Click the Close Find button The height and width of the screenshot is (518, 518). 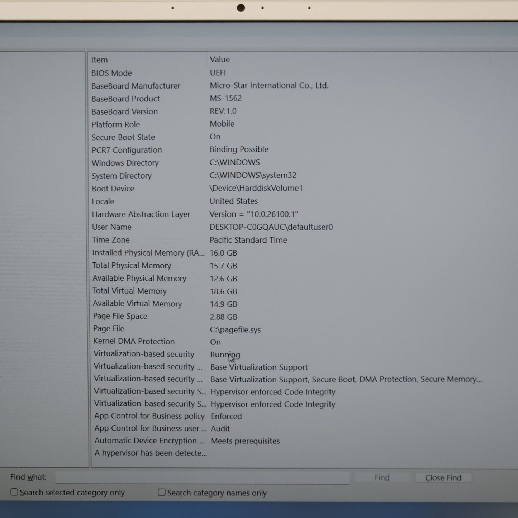pyautogui.click(x=443, y=477)
